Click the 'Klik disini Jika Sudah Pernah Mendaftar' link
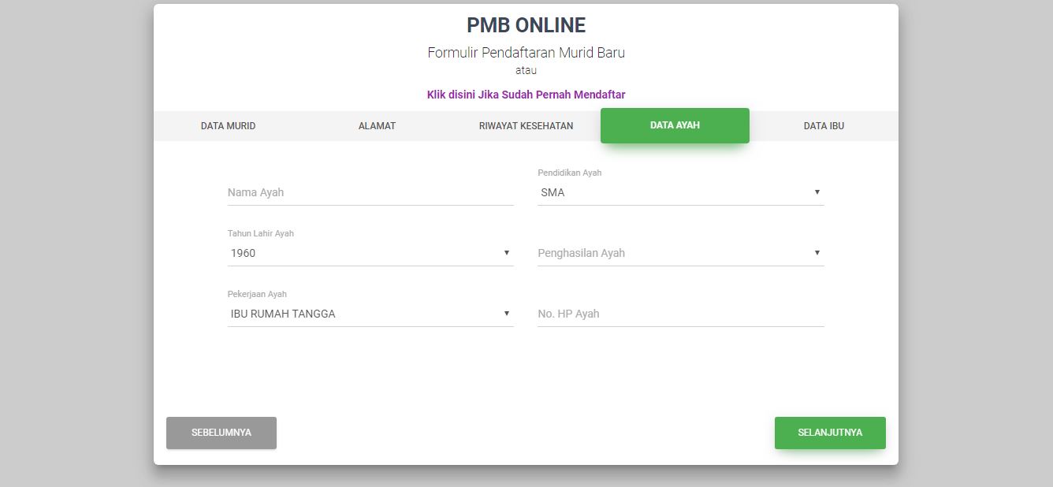Image resolution: width=1053 pixels, height=487 pixels. [526, 95]
